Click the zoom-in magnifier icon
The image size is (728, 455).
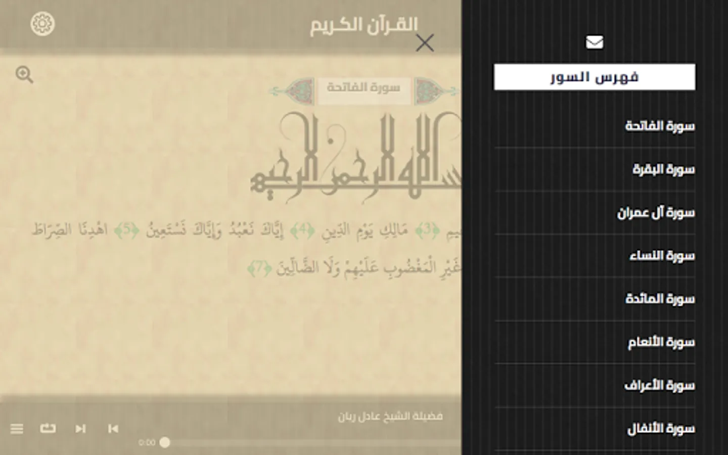pyautogui.click(x=24, y=75)
